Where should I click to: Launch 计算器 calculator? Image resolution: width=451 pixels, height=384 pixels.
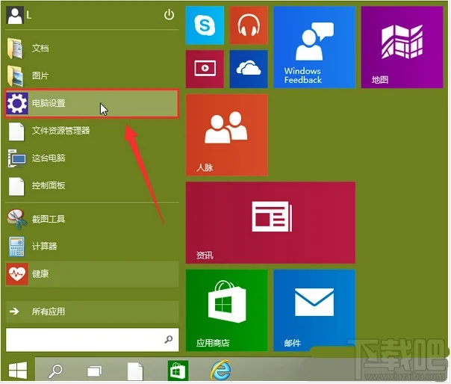tap(92, 247)
